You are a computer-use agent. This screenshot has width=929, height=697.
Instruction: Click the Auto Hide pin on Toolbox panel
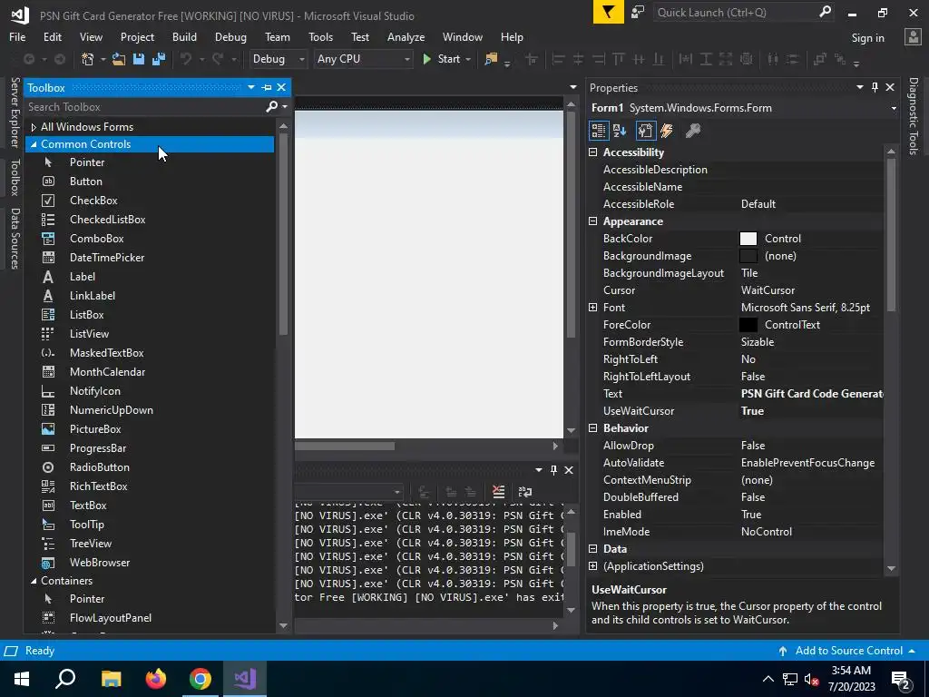pos(267,87)
